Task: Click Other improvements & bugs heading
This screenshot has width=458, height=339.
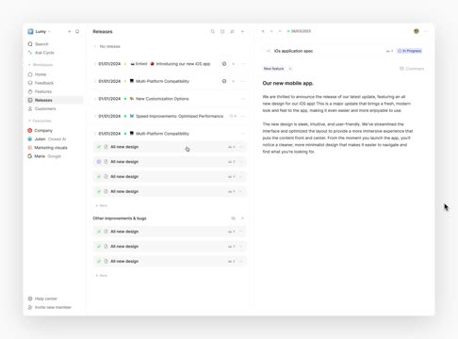Action: coord(120,218)
